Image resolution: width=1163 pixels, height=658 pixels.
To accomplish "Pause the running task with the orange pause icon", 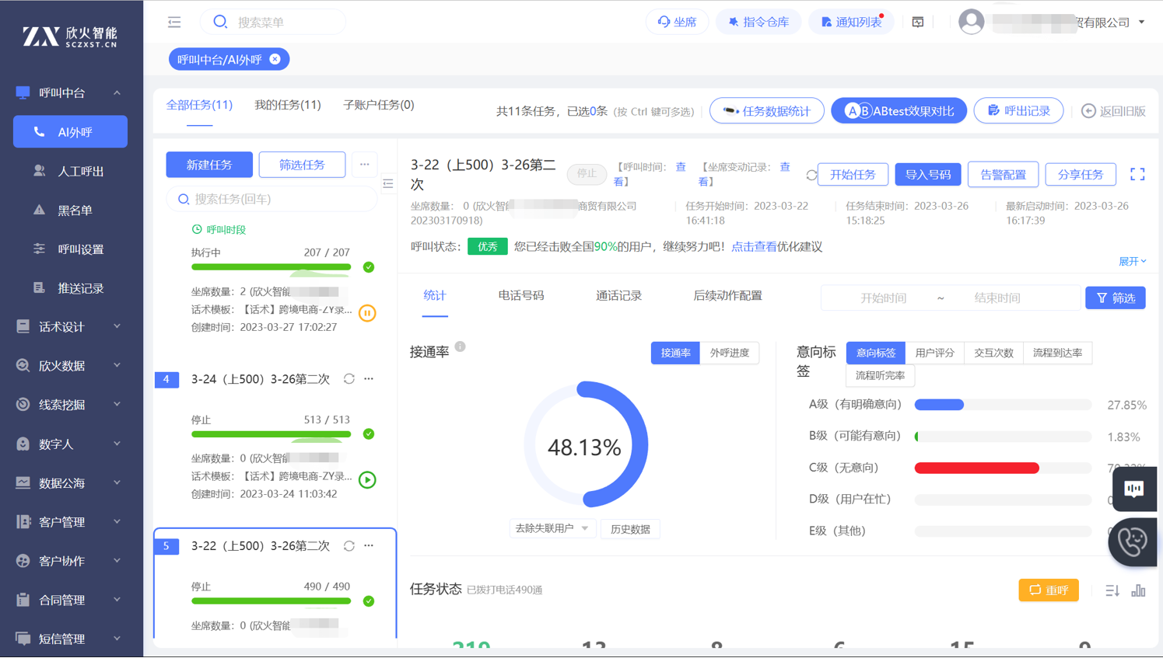I will (x=367, y=313).
